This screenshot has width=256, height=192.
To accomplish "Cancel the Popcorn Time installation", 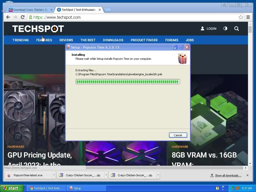I will click(x=178, y=135).
